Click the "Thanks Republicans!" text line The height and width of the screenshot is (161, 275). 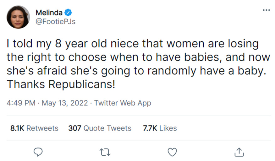tap(61, 84)
